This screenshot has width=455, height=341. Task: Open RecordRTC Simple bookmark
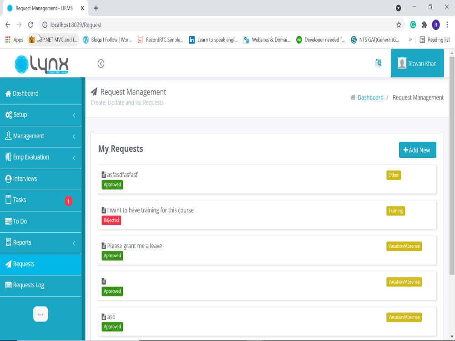click(x=161, y=40)
